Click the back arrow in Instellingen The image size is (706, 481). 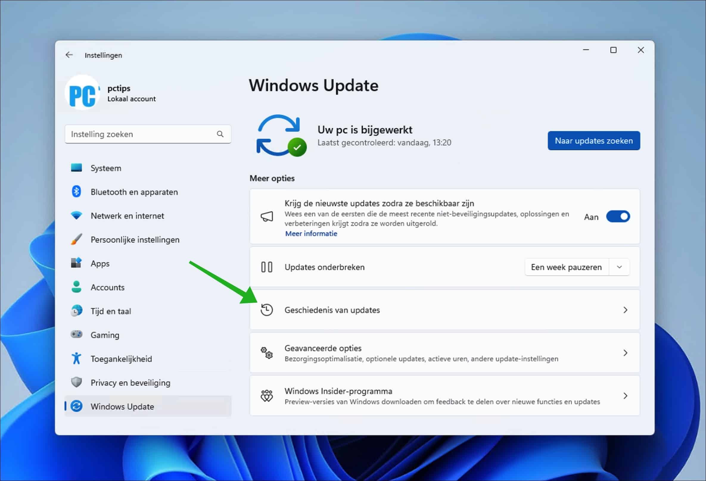[69, 55]
